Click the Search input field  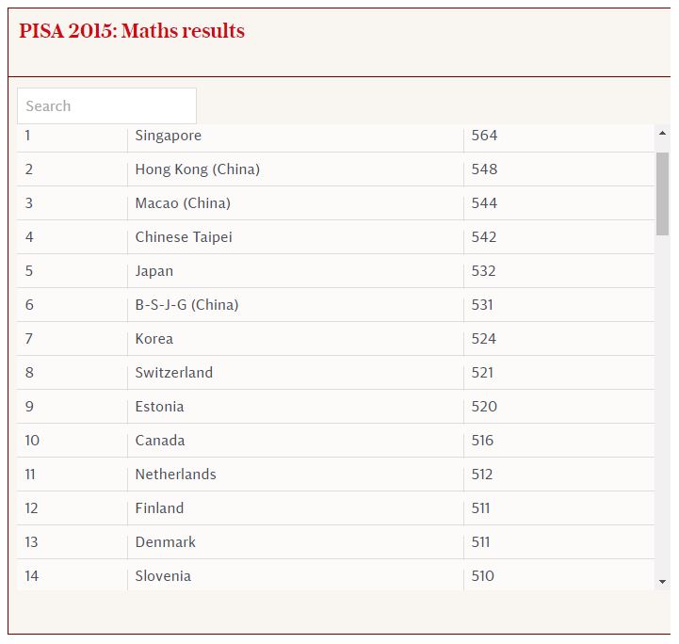(x=106, y=106)
